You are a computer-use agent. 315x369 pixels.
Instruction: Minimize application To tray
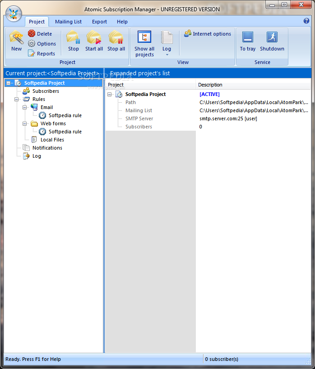(x=248, y=41)
